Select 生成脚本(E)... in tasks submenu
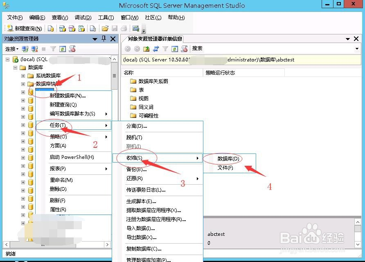This screenshot has height=262, width=365. (158, 201)
